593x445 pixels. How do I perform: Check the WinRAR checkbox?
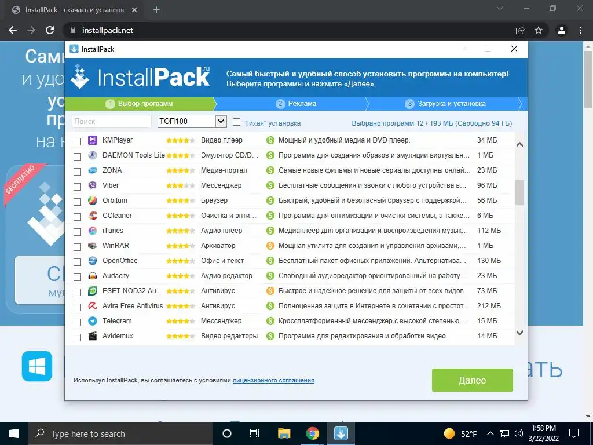(77, 247)
